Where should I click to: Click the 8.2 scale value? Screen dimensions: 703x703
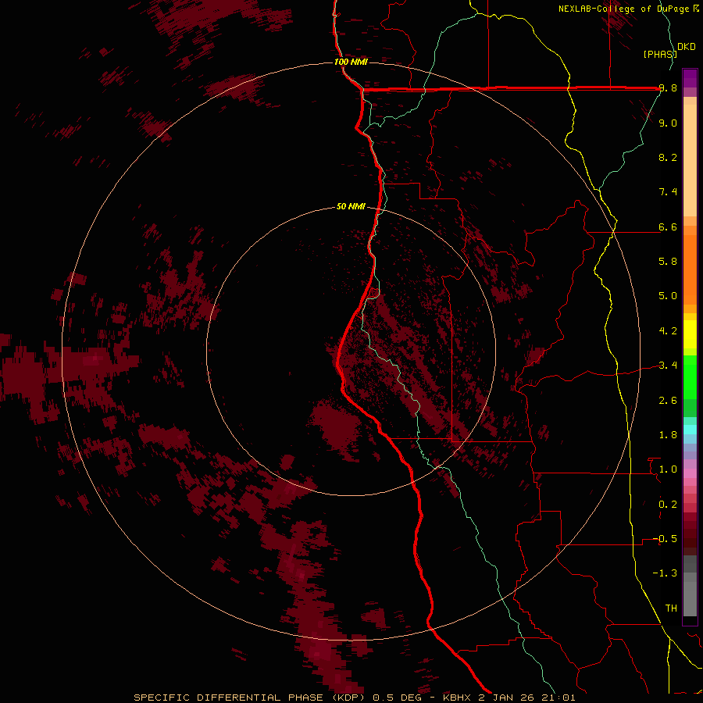pos(668,157)
